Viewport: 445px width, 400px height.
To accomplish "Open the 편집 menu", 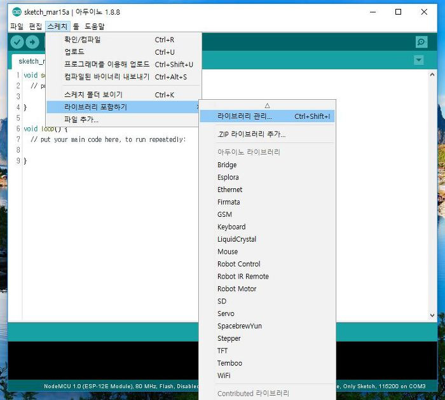I will tap(36, 27).
